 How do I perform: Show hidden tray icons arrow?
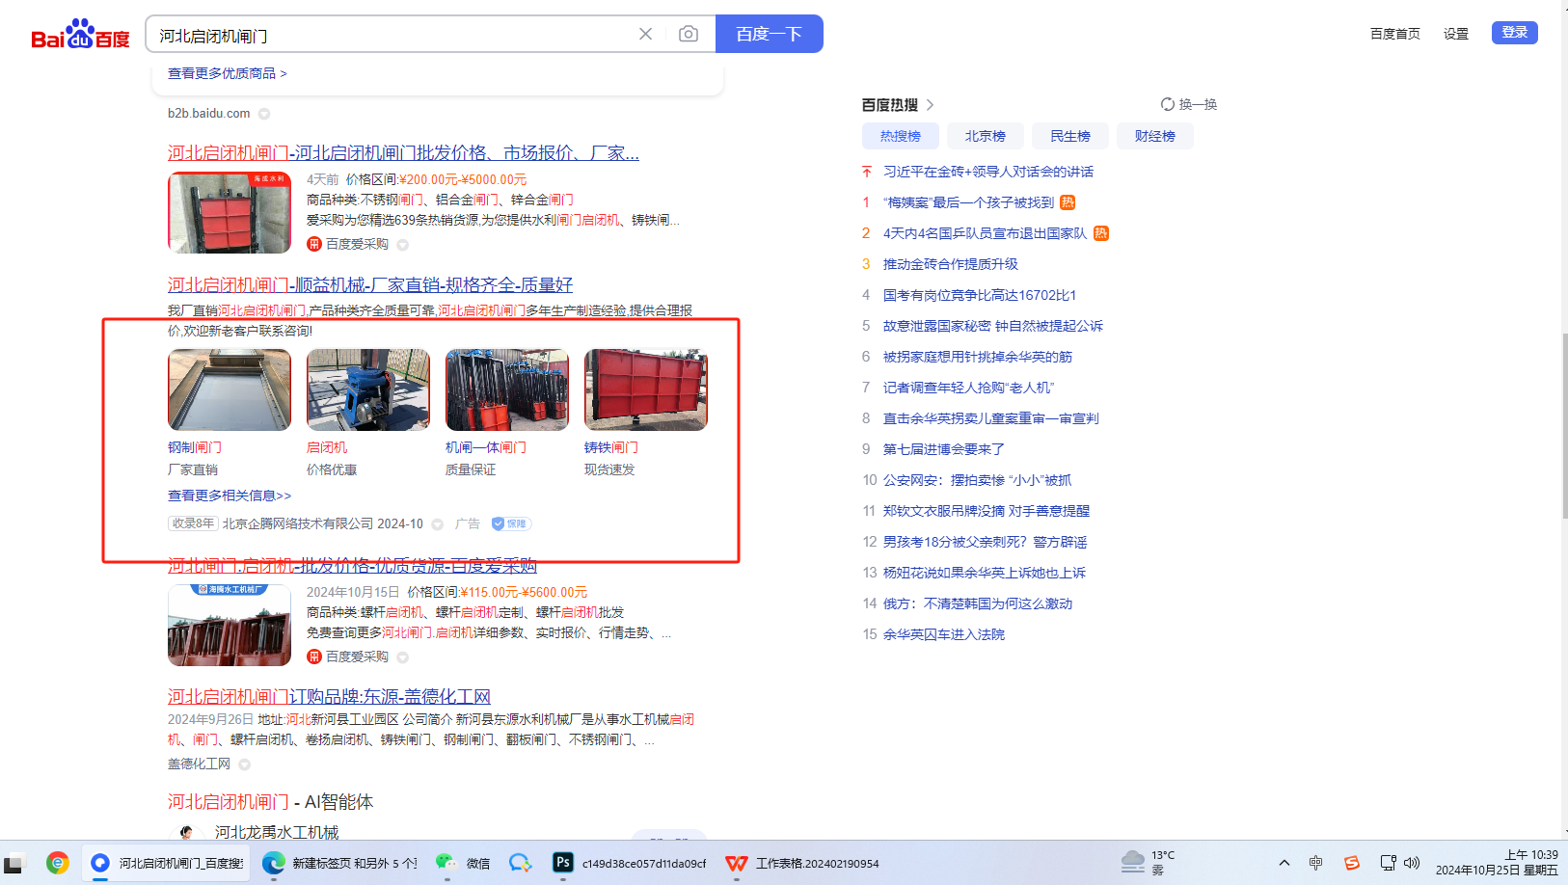click(1284, 863)
